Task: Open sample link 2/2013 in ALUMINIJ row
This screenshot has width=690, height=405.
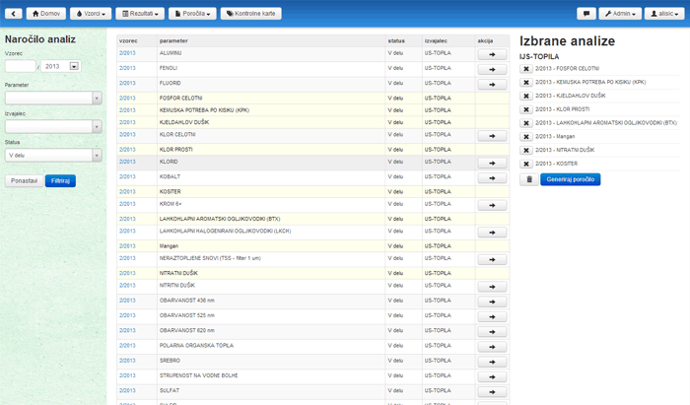Action: tap(127, 53)
